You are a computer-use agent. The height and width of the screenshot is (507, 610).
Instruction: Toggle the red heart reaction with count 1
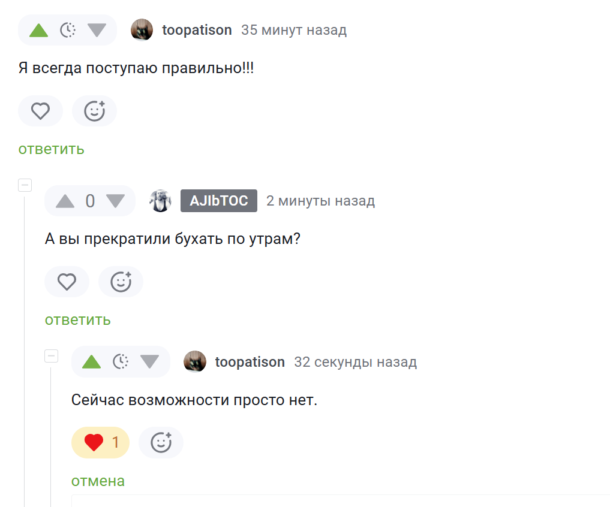tap(100, 443)
